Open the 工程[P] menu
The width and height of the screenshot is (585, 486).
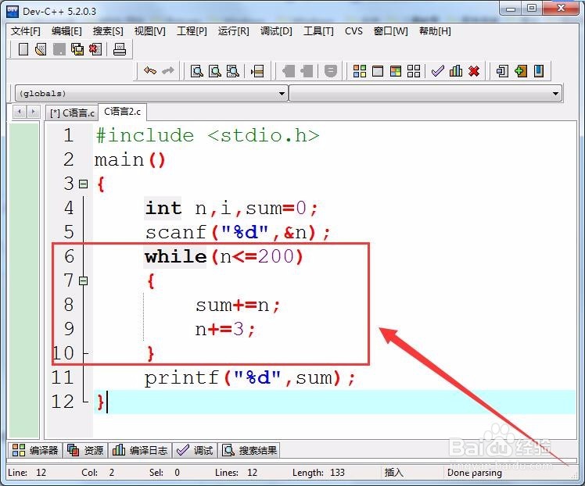pos(192,31)
